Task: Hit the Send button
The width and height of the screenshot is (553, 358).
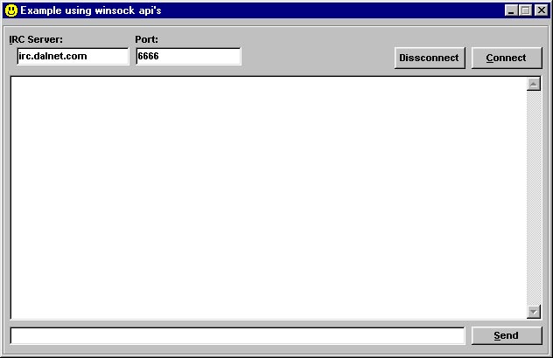Action: 506,335
